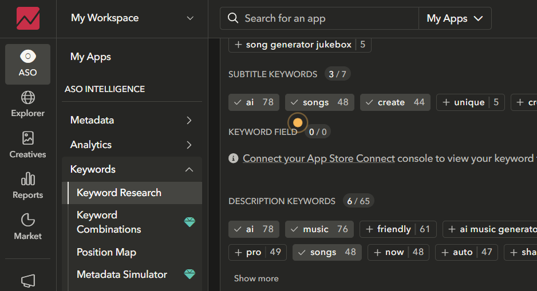
Task: Open the My Apps search filter dropdown
Action: pyautogui.click(x=455, y=19)
